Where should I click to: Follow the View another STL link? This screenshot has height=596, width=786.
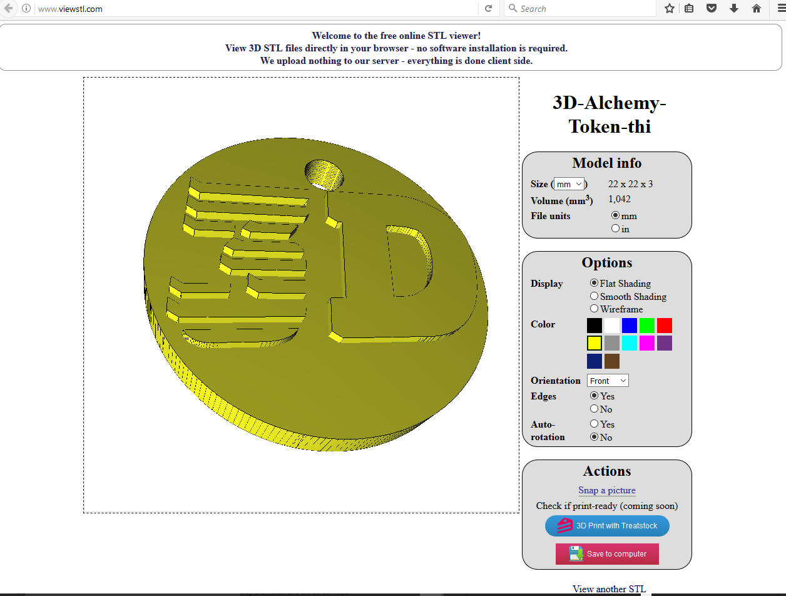pos(609,588)
